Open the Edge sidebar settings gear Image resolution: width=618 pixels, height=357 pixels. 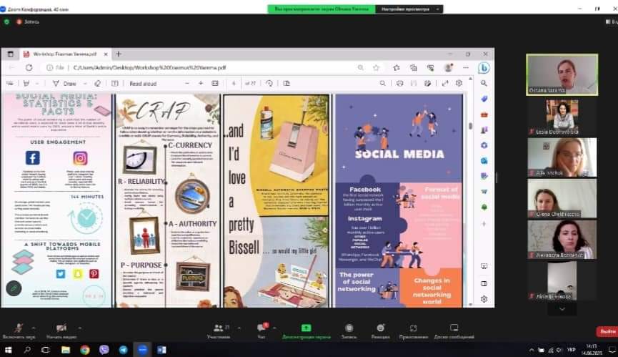(x=484, y=299)
